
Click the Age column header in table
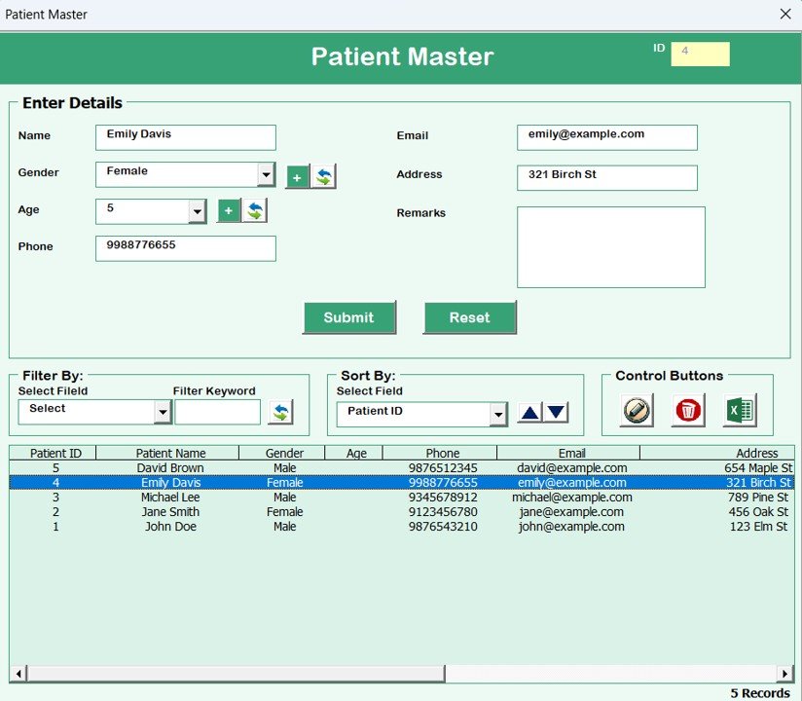point(354,453)
